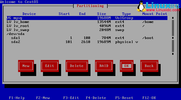Click the 4096M size value
Viewport: 181px width, 100px height.
(105, 26)
